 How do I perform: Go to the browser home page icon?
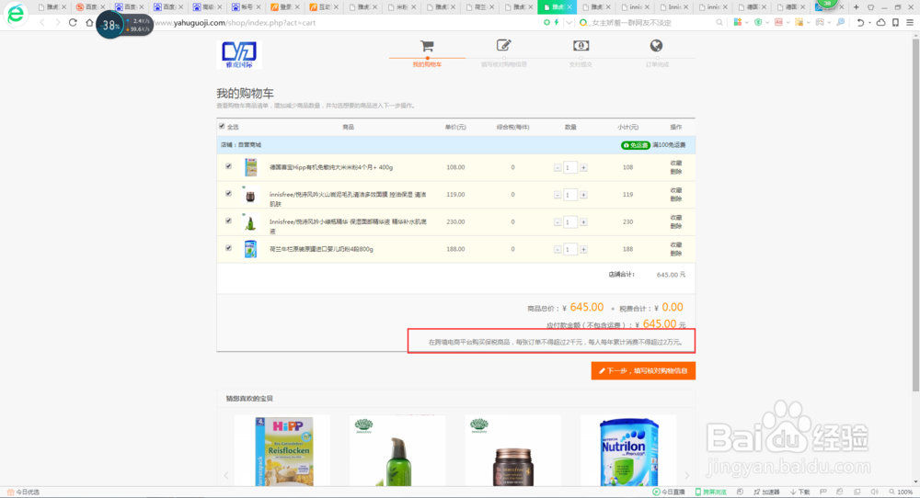click(89, 22)
